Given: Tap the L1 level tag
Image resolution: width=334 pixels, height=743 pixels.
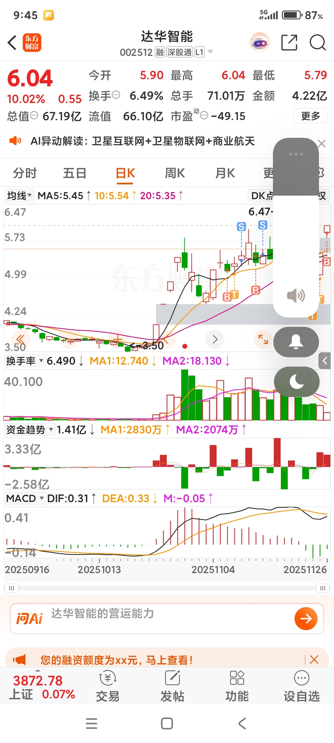Looking at the screenshot, I should pyautogui.click(x=199, y=52).
